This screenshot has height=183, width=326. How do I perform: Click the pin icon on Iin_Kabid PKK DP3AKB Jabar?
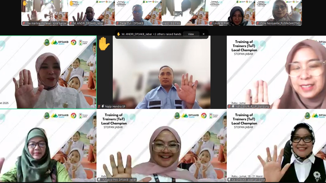[99, 180]
